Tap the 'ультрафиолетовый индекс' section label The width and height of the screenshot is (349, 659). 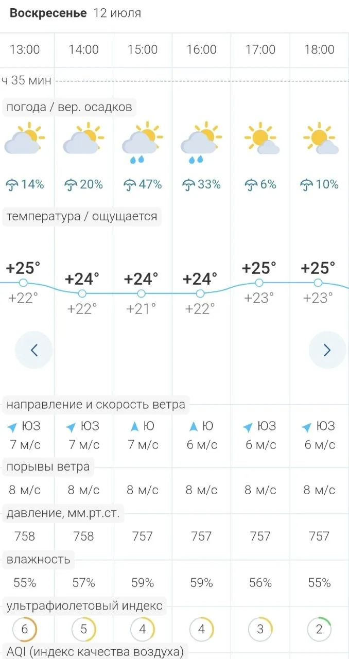(x=84, y=606)
